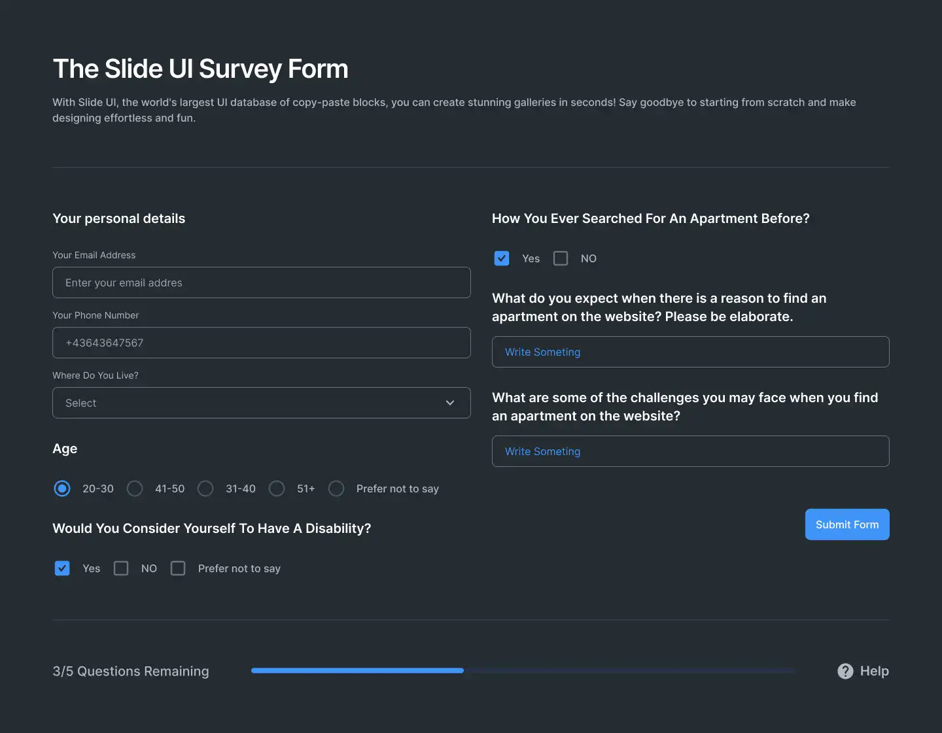Screen dimensions: 942x733
Task: Click the Submit Form button
Action: click(x=847, y=524)
